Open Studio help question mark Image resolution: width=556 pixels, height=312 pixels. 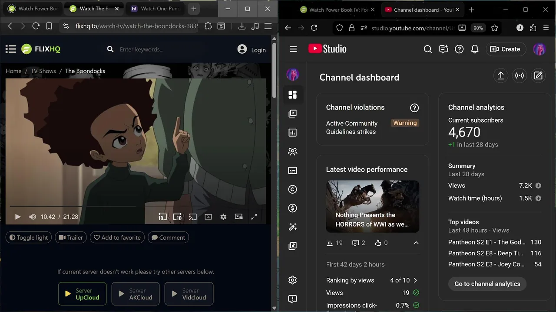click(459, 49)
